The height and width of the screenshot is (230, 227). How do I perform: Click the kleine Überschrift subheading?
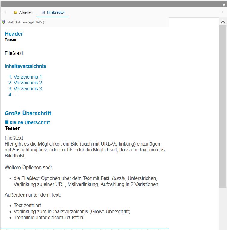tap(30, 122)
